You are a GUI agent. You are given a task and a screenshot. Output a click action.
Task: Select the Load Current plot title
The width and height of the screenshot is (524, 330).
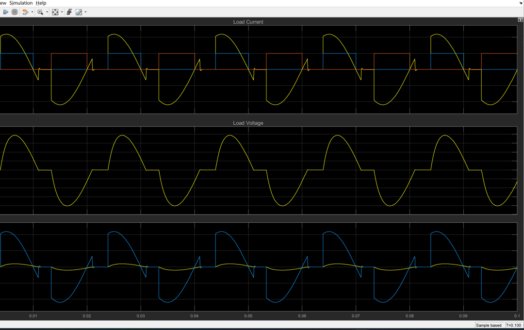(247, 22)
